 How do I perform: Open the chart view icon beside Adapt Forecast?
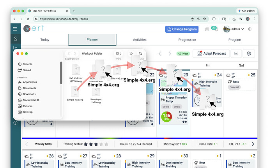pyautogui.click(x=236, y=53)
